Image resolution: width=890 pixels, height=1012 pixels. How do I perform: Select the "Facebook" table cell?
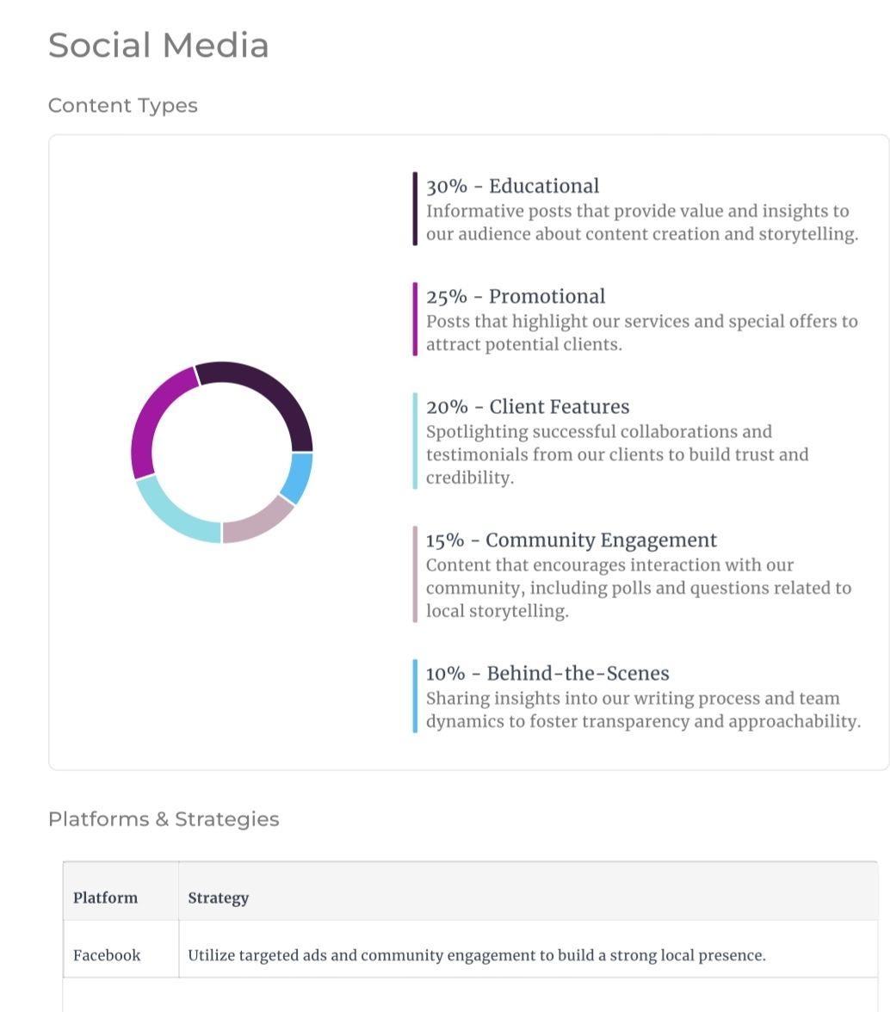point(107,954)
